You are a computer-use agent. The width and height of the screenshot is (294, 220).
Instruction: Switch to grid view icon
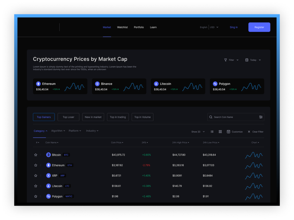pyautogui.click(x=220, y=131)
